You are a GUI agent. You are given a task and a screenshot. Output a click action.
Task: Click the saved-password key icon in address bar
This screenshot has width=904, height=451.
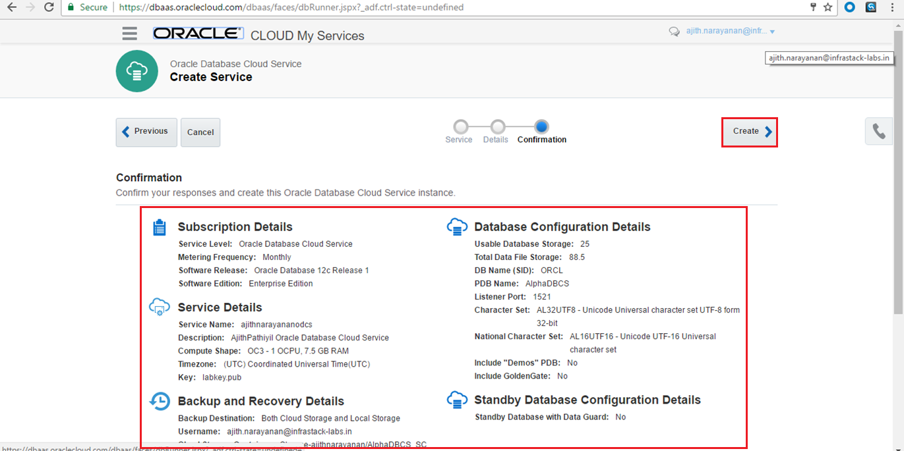click(x=814, y=7)
